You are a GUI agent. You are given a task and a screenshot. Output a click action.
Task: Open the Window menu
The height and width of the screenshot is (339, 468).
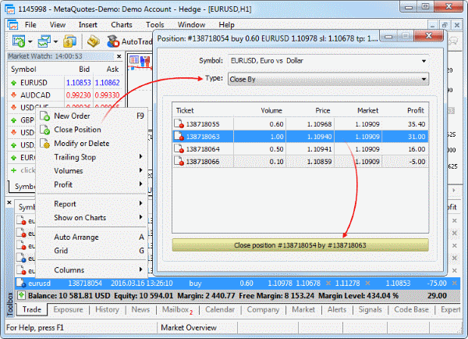pyautogui.click(x=191, y=25)
